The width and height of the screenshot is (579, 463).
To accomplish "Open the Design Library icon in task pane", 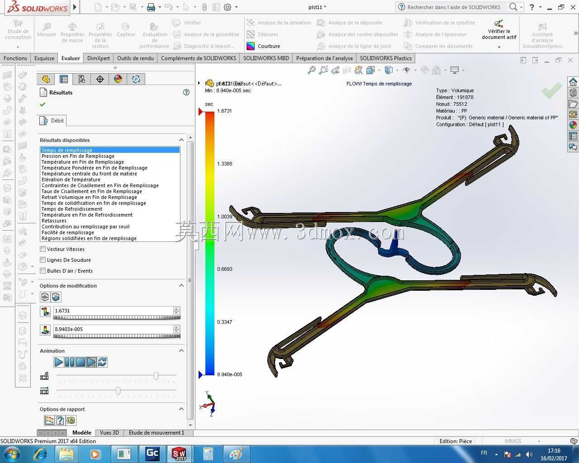I will tap(573, 93).
